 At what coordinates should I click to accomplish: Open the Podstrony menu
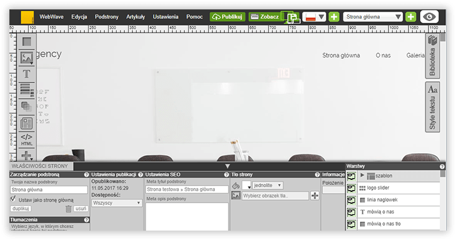[106, 17]
